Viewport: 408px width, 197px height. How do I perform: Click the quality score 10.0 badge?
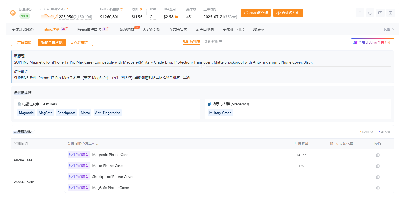click(x=25, y=16)
